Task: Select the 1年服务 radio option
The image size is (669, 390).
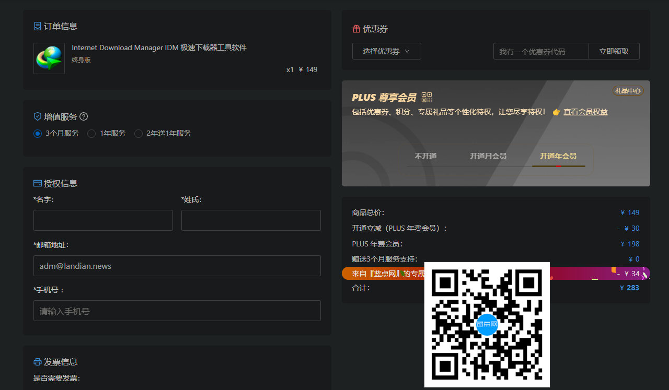Action: click(91, 133)
